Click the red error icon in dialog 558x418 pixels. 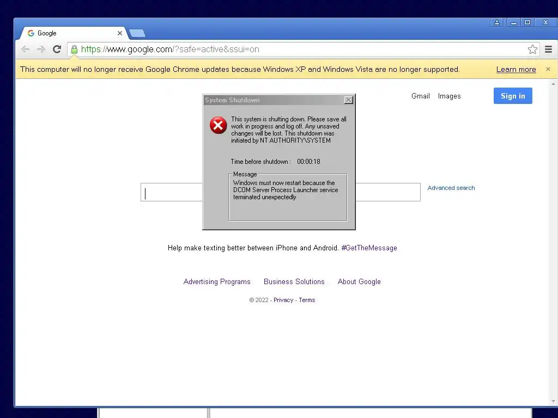[218, 125]
